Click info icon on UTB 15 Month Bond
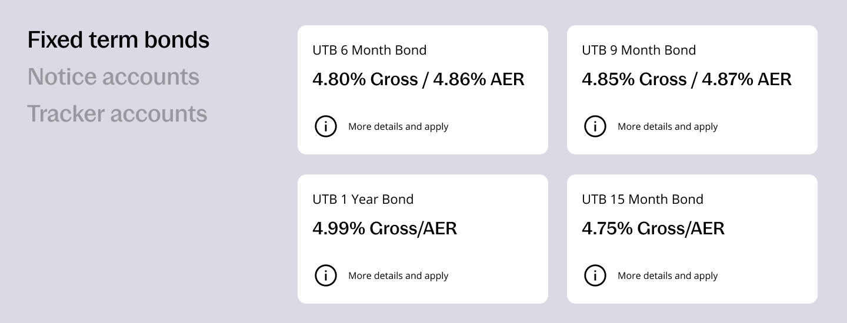This screenshot has width=847, height=323. (595, 275)
